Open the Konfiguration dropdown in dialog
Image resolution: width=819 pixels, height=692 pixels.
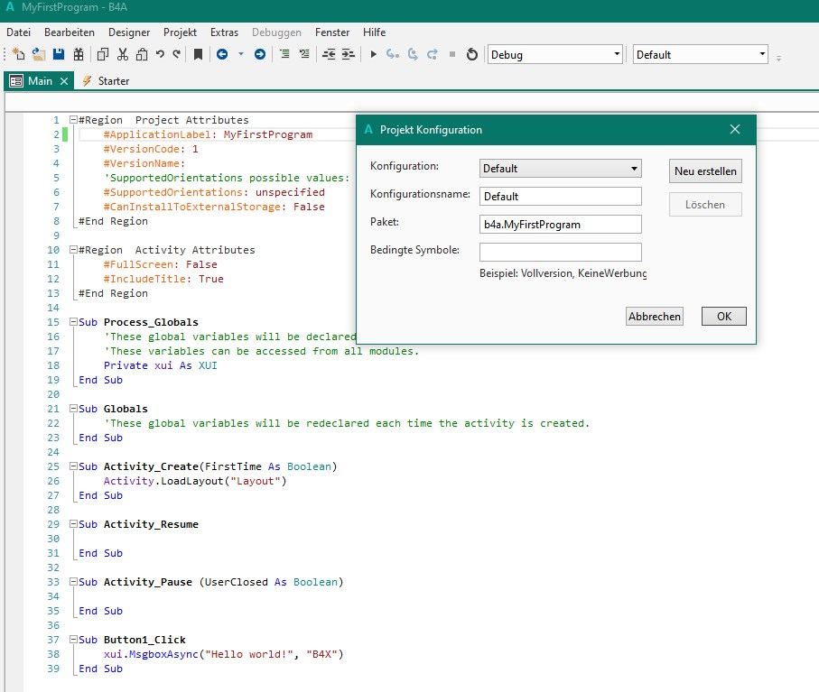[x=560, y=169]
